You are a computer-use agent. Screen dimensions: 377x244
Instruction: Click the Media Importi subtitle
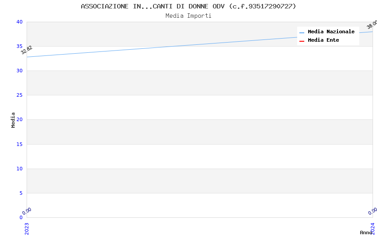coord(188,16)
